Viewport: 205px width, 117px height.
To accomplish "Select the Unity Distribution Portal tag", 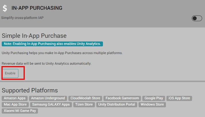I will pos(116,104).
